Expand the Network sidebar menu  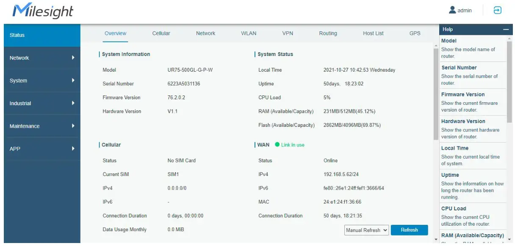[x=40, y=58]
